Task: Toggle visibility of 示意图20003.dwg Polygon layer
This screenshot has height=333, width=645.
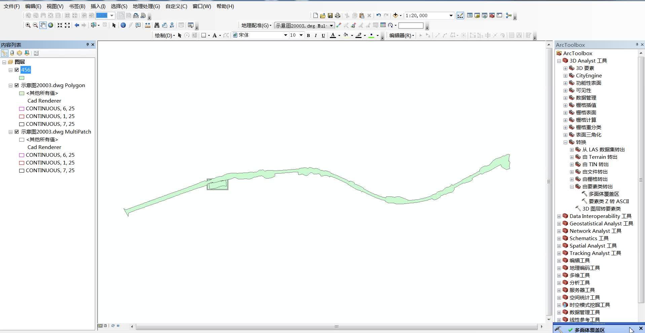Action: tap(16, 85)
